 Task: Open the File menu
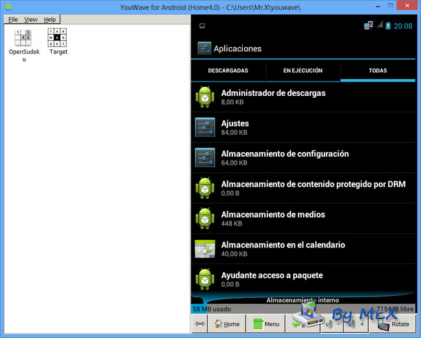[13, 19]
